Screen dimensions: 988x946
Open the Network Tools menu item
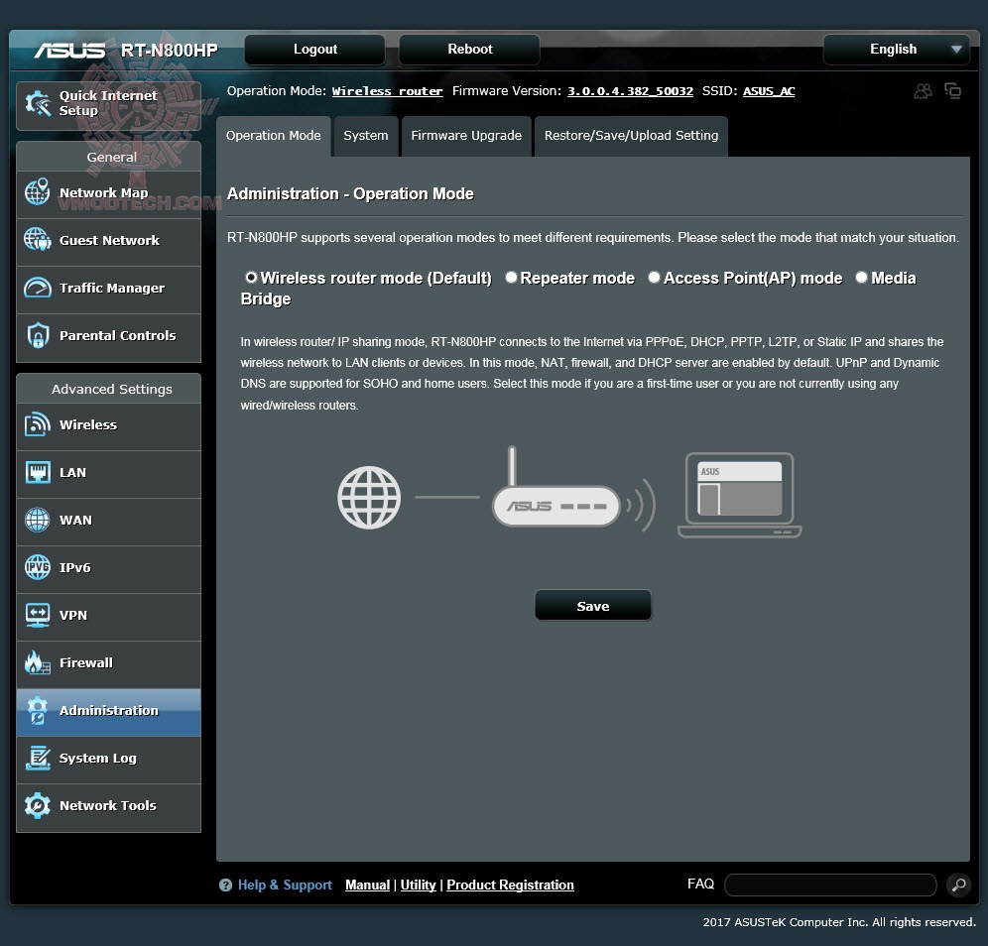coord(108,808)
